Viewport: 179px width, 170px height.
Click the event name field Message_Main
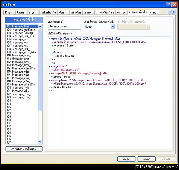(x=64, y=27)
